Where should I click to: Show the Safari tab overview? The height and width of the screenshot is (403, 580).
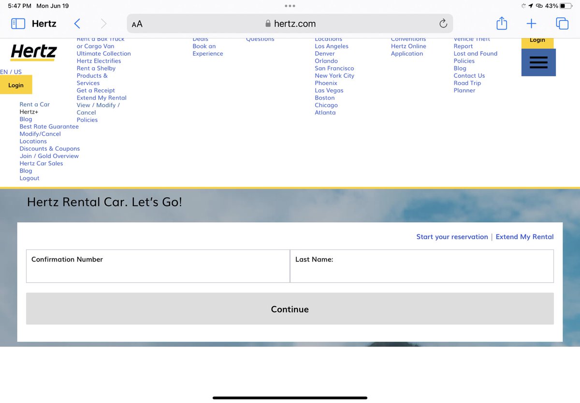click(562, 24)
